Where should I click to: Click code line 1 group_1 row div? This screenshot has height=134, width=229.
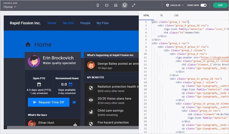pos(170,22)
